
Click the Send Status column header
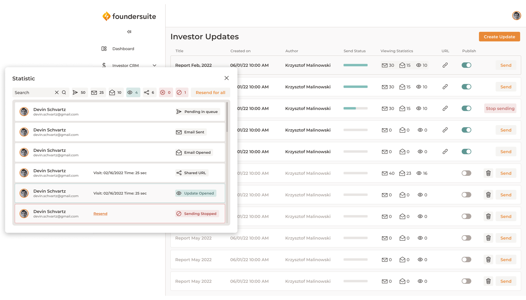point(355,51)
